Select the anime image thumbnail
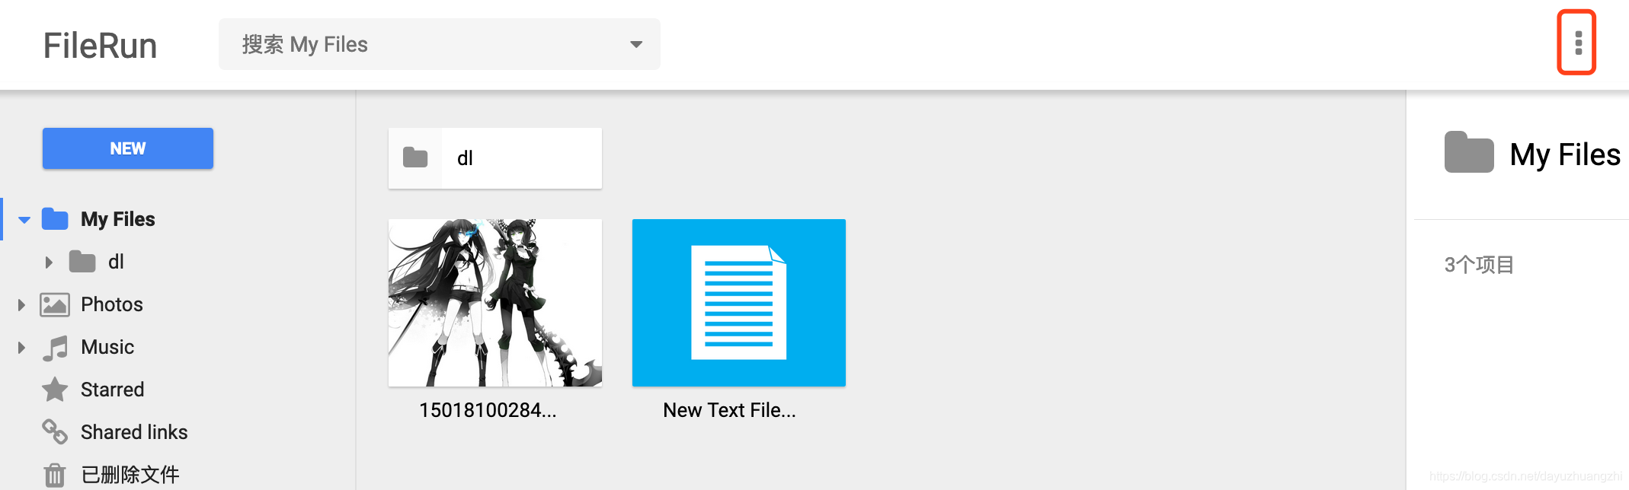The image size is (1629, 490). click(x=495, y=303)
